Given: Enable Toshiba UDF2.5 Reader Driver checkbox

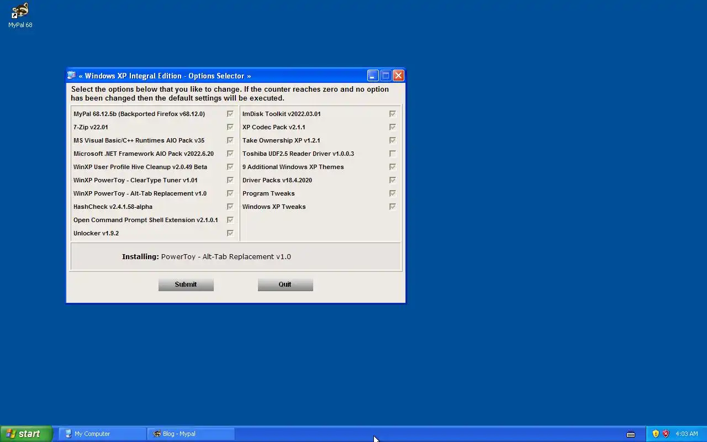Looking at the screenshot, I should tap(393, 154).
